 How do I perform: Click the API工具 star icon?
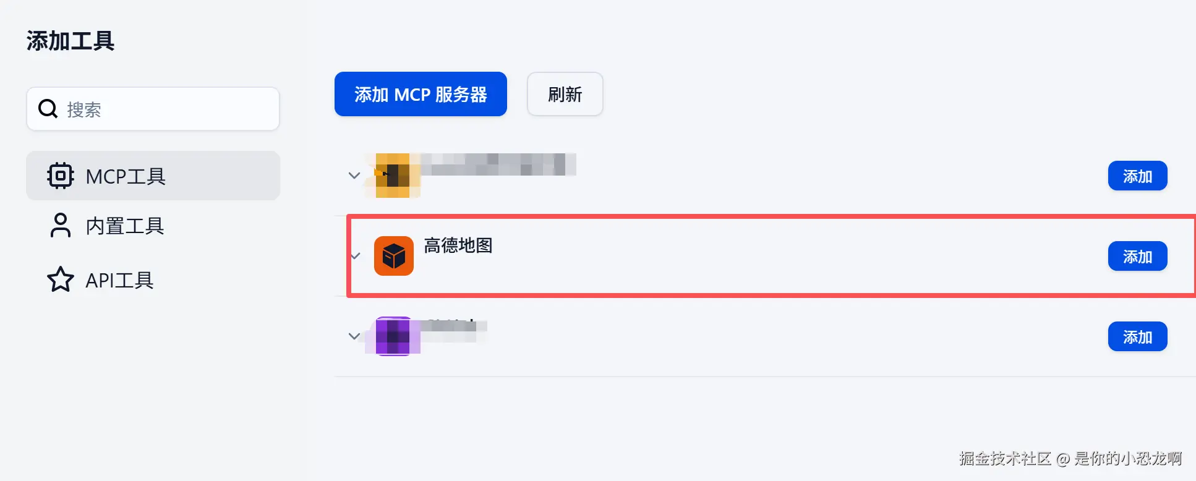pyautogui.click(x=60, y=279)
